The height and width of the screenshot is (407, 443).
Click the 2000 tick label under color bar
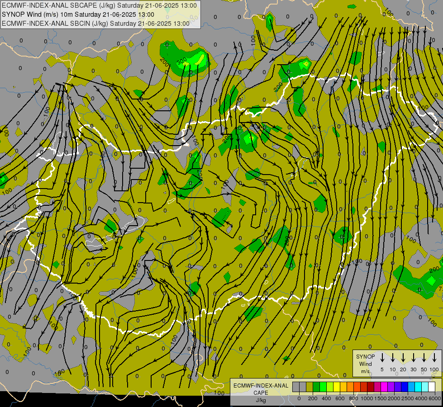(x=394, y=398)
